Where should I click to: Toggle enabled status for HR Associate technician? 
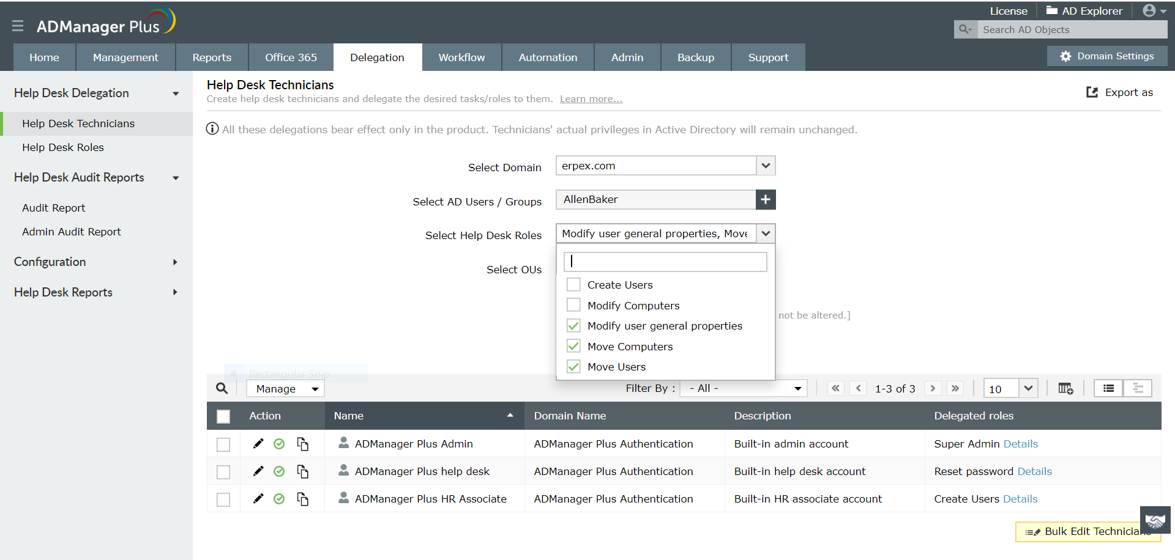[x=279, y=499]
